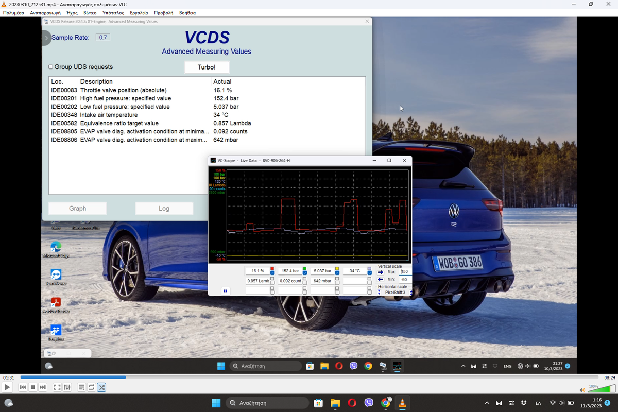Click the red swatch for 16.1 % channel
618x412 pixels.
coord(272,268)
